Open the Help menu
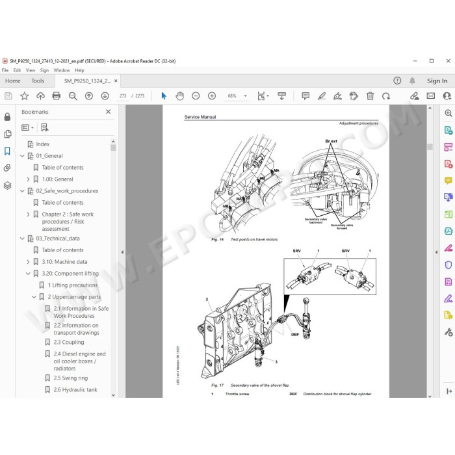The width and height of the screenshot is (455, 455). [x=79, y=70]
